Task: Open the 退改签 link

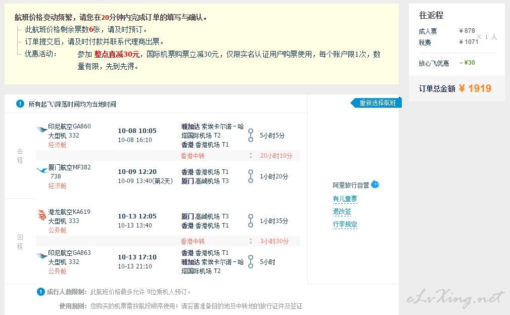Action: 342,211
